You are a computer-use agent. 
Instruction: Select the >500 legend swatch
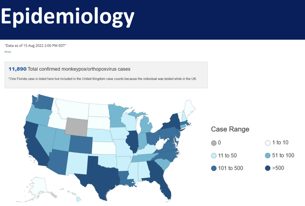coord(268,168)
